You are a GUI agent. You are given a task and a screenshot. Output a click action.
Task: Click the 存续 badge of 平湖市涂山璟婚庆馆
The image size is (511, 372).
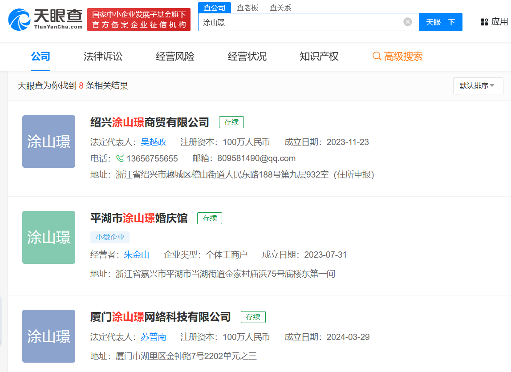click(209, 218)
